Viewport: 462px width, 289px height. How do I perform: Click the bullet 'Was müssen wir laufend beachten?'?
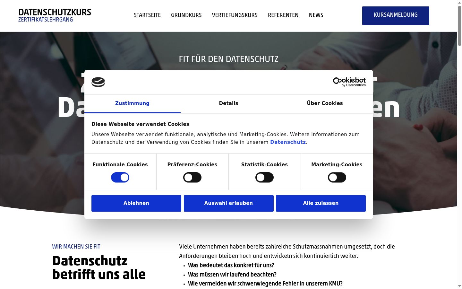pos(232,275)
